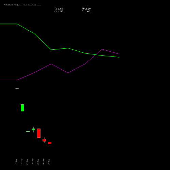This screenshot has width=170, height=170.
Task: Click the close value C: 1.65
Action: pos(59,9)
